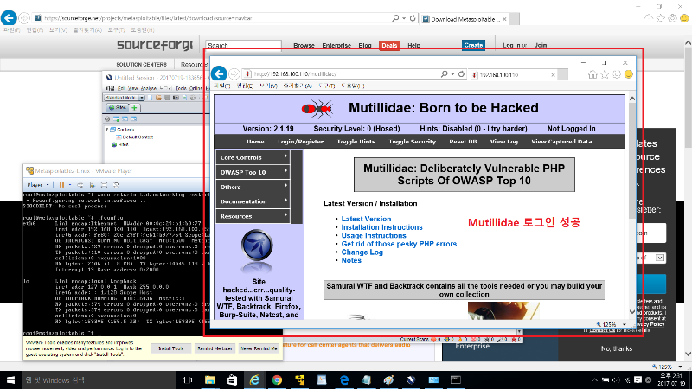The width and height of the screenshot is (692, 389).
Task: Click forward arrow in Mutillidae browser window
Action: click(234, 74)
